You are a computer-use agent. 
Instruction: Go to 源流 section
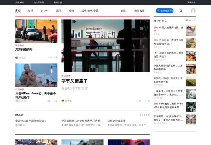pyautogui.click(x=59, y=11)
